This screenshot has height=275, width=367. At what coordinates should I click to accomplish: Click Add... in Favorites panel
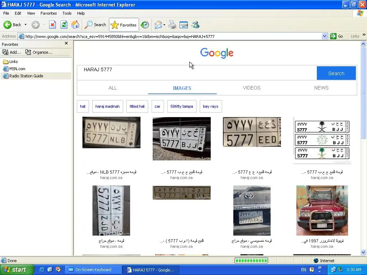click(12, 52)
